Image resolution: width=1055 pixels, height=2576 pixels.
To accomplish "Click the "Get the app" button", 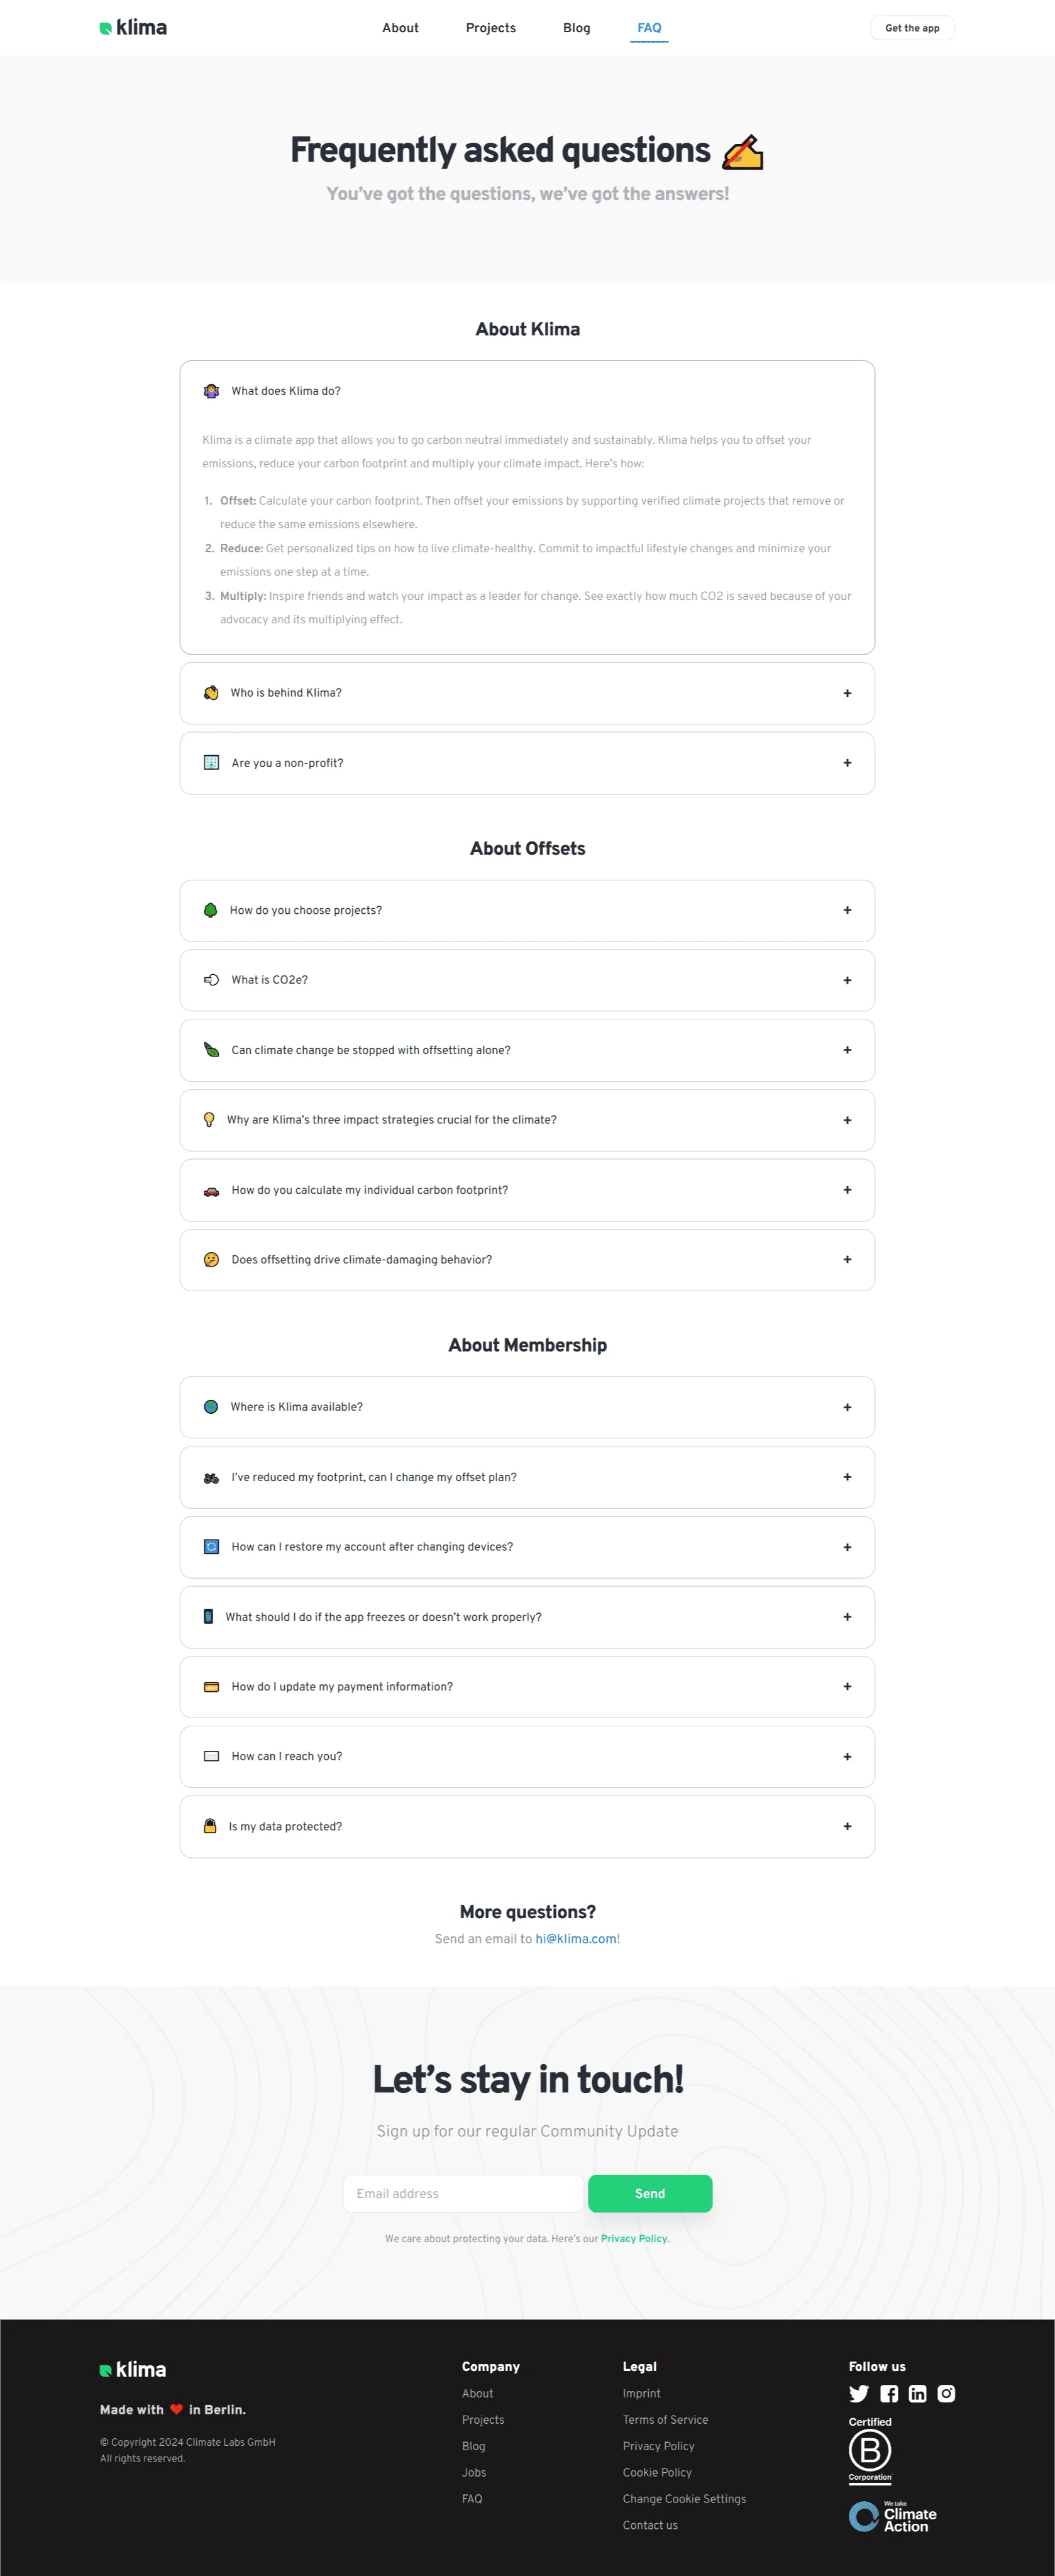I will pos(912,28).
